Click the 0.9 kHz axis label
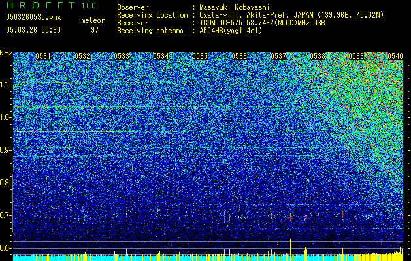The image size is (411, 261). (x=5, y=150)
